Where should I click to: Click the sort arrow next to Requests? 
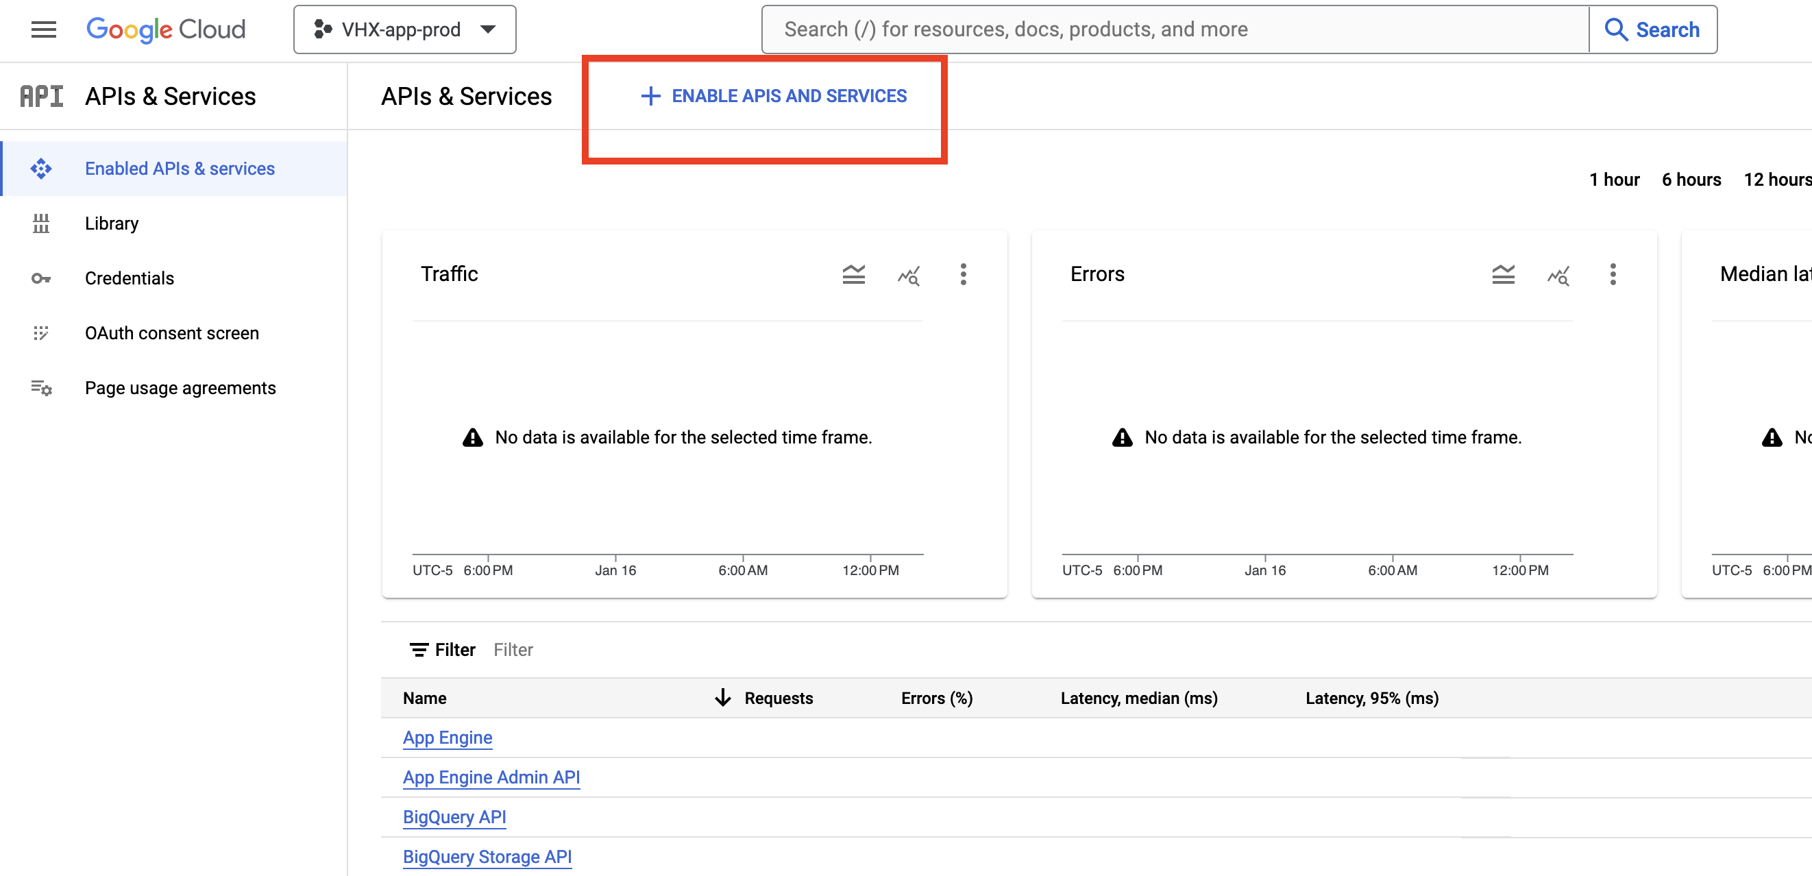[x=722, y=698]
